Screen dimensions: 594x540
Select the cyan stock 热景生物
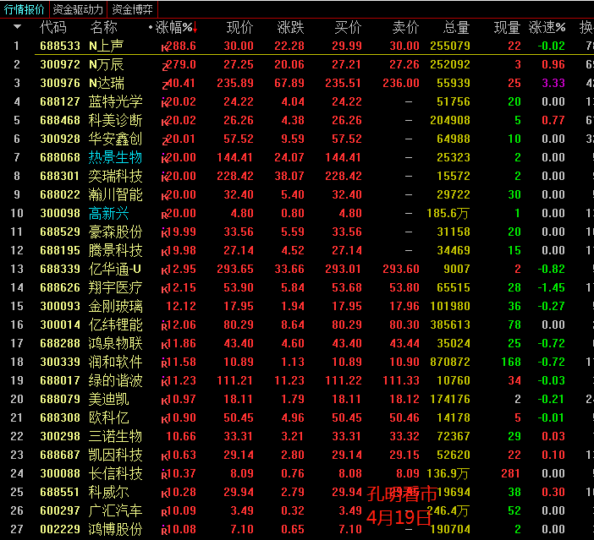tap(116, 157)
